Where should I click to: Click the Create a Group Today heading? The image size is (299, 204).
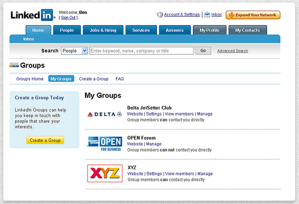39,98
